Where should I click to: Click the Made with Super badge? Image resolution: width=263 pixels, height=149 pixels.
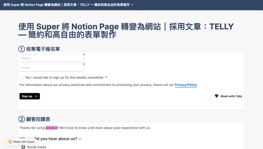point(22,142)
